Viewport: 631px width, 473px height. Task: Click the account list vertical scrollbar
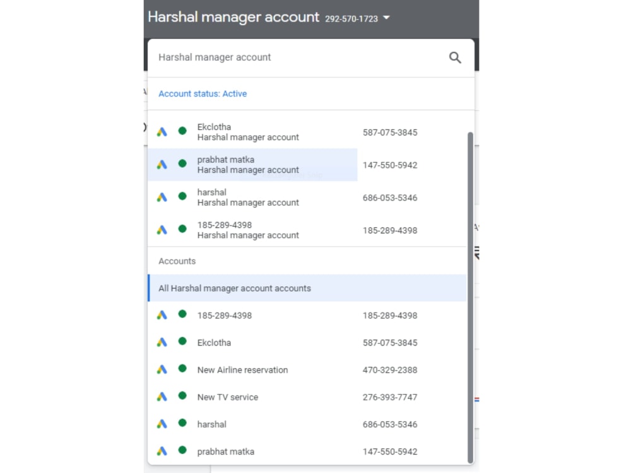tap(470, 298)
